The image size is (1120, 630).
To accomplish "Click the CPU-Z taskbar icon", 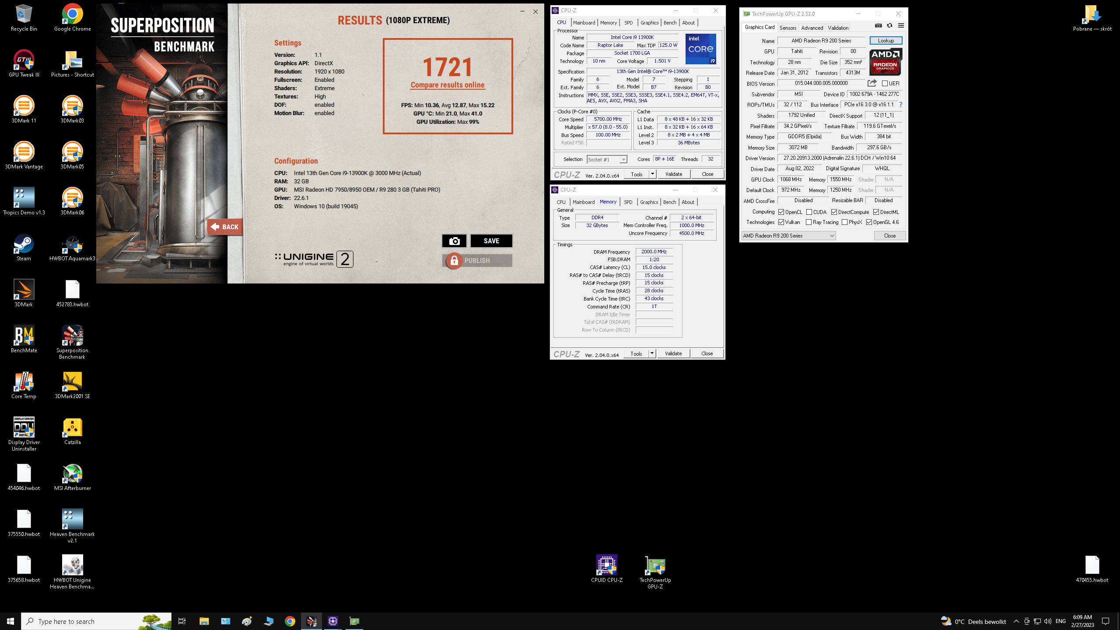I will point(333,621).
